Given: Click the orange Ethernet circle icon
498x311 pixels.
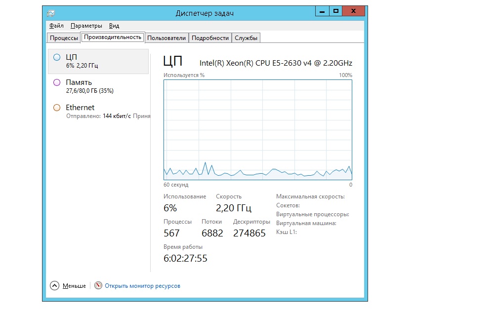Looking at the screenshot, I should 57,108.
